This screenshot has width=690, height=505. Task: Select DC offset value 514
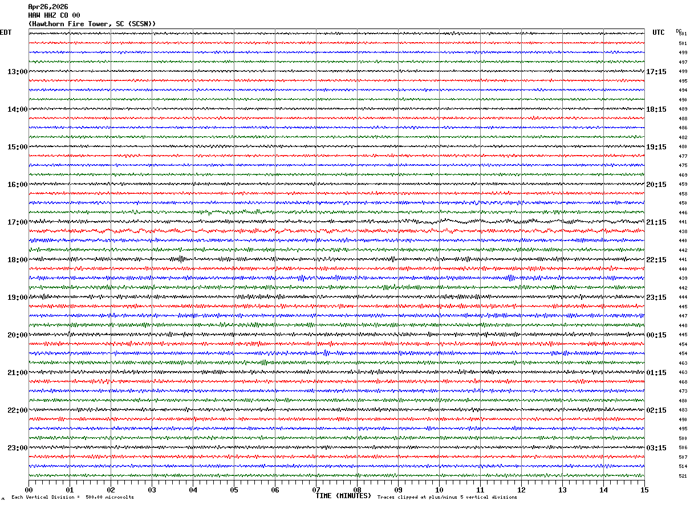683,466
